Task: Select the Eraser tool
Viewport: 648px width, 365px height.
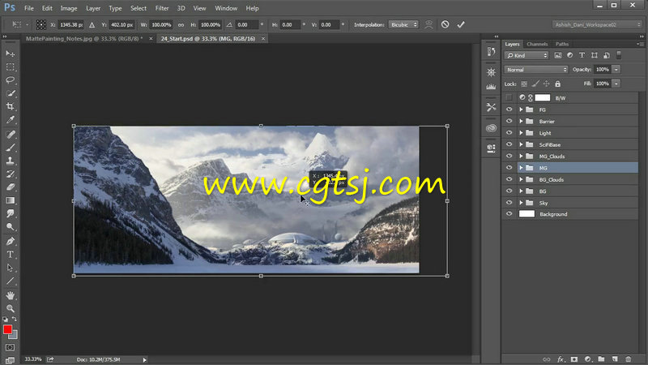Action: pyautogui.click(x=11, y=187)
